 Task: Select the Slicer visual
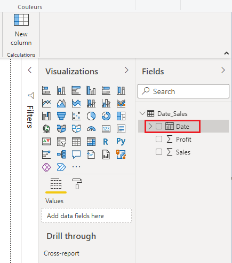click(61, 142)
